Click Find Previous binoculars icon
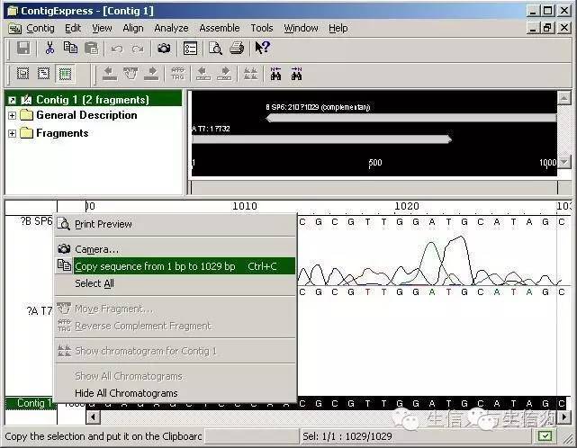 pos(275,74)
